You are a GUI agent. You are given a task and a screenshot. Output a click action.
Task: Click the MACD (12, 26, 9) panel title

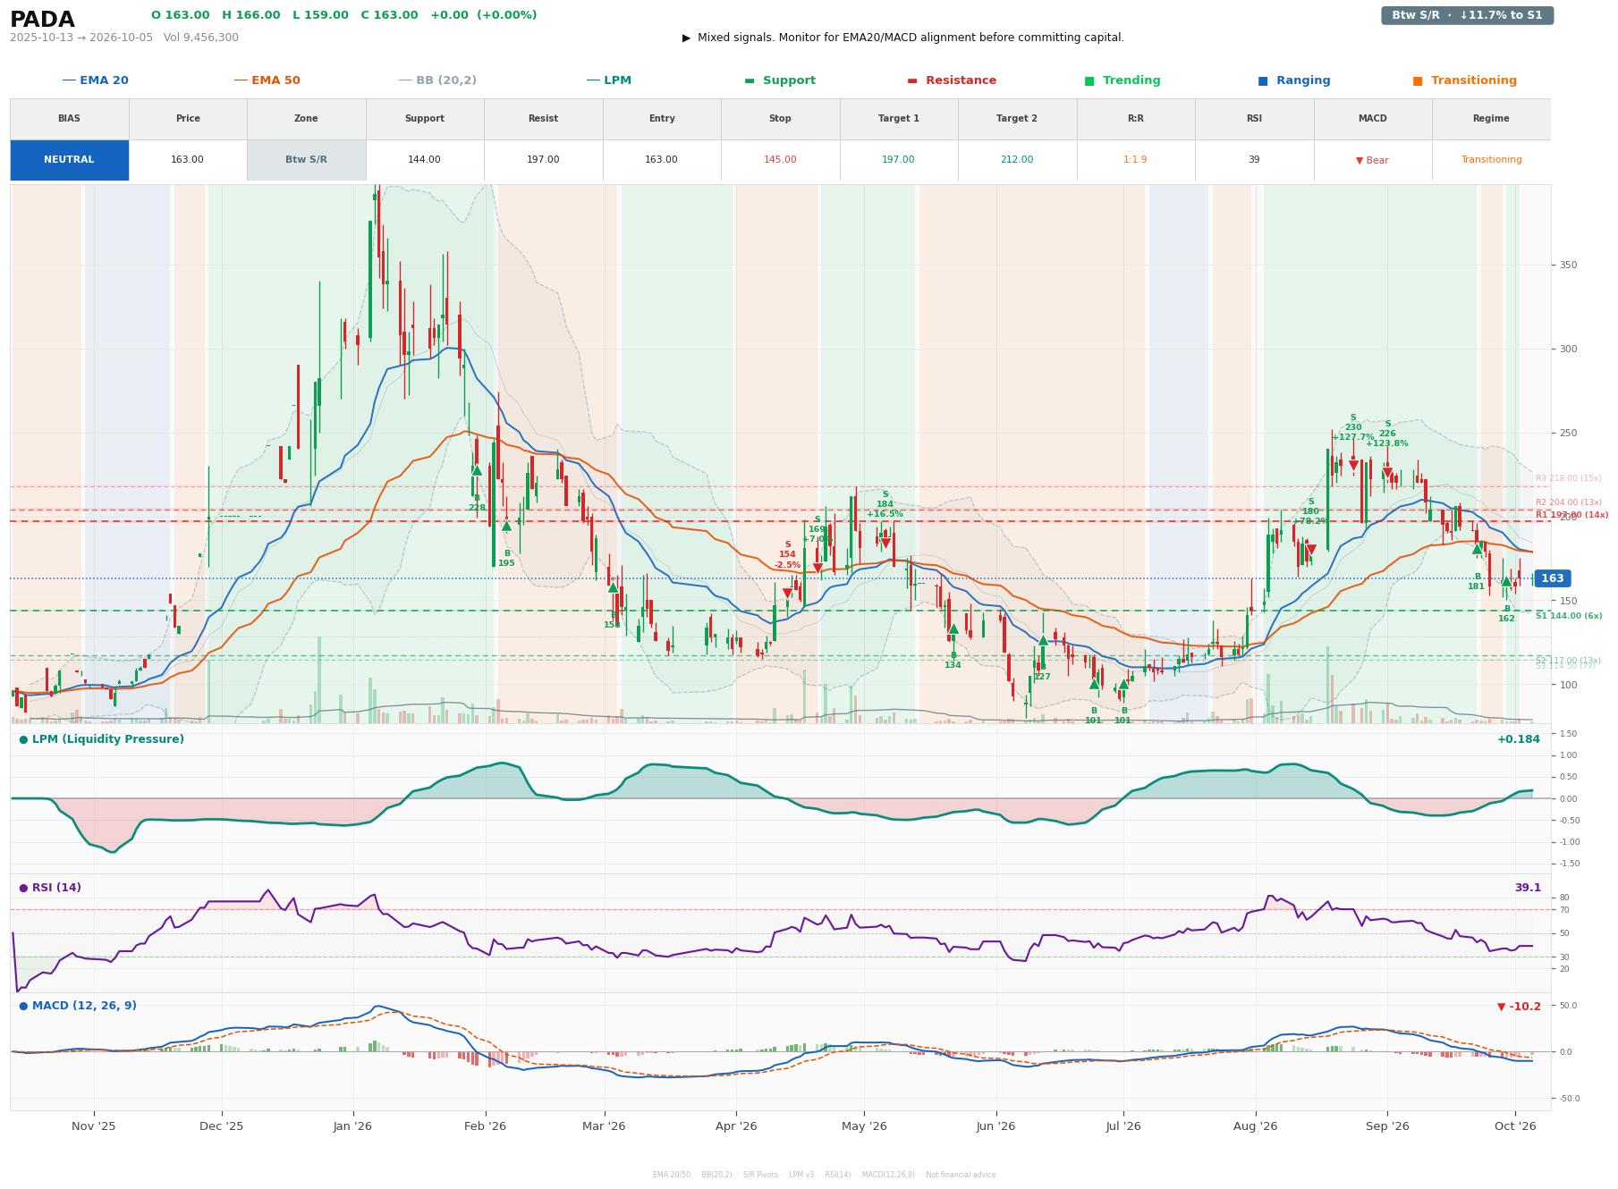coord(78,1006)
